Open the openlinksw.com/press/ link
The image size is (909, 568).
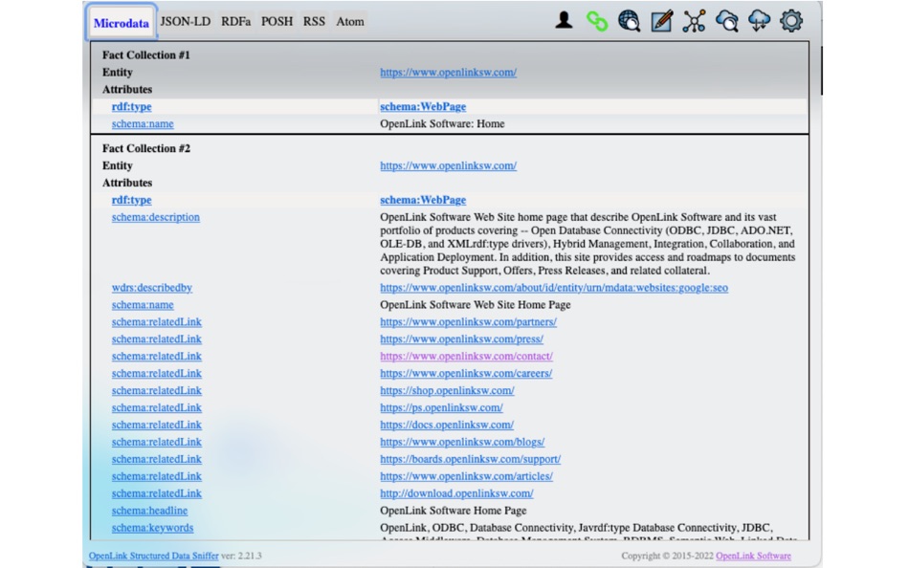pyautogui.click(x=461, y=339)
